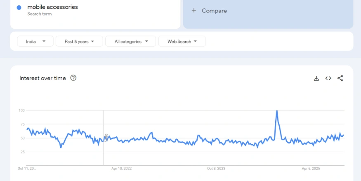
Task: Click the plus icon beside Compare
Action: pos(194,11)
